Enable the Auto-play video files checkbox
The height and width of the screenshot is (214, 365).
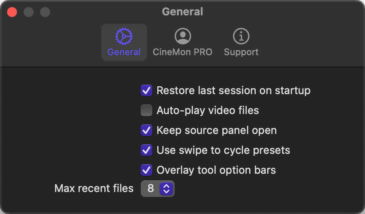coord(146,110)
